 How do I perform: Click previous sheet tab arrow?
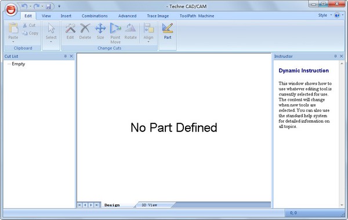point(85,205)
